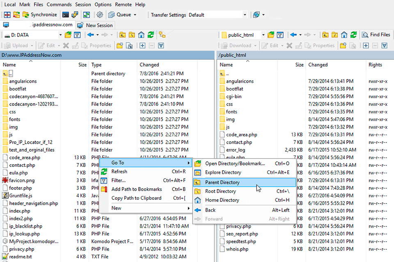Sort remote panel by Changed column header
The width and height of the screenshot is (394, 262).
point(336,65)
